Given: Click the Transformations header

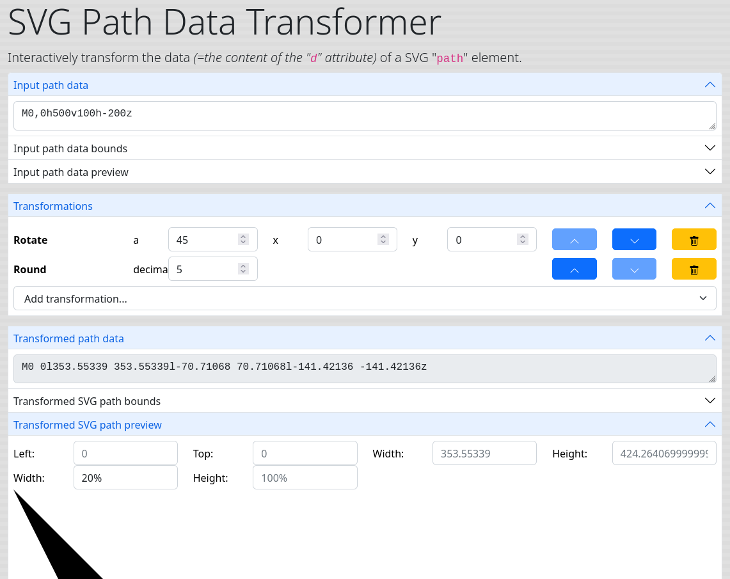Looking at the screenshot, I should pyautogui.click(x=365, y=206).
